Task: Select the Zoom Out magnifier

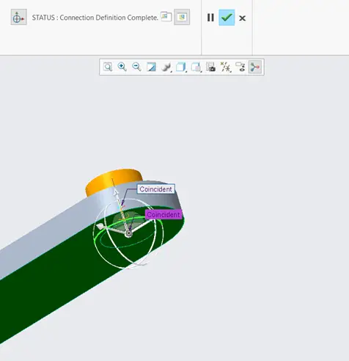Action: tap(136, 67)
